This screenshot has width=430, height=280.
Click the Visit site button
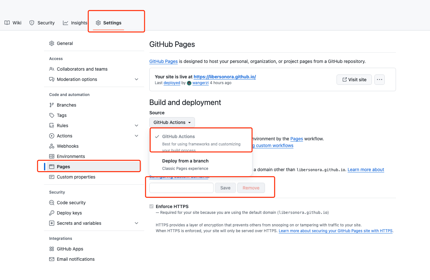354,80
